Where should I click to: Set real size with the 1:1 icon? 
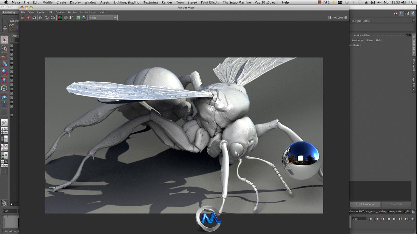click(x=71, y=18)
